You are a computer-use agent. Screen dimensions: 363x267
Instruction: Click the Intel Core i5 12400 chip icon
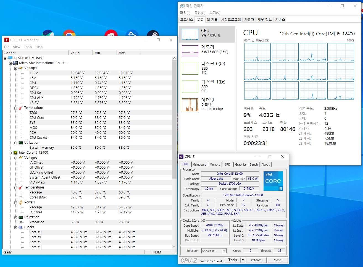point(15,153)
